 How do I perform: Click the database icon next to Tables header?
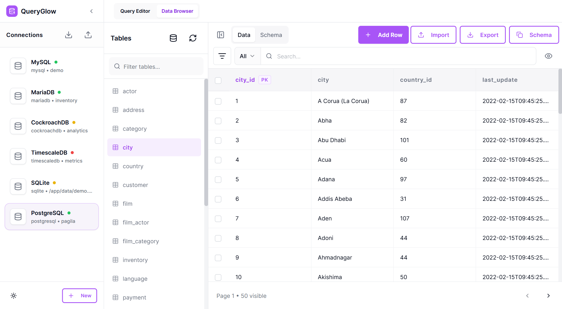pos(173,38)
